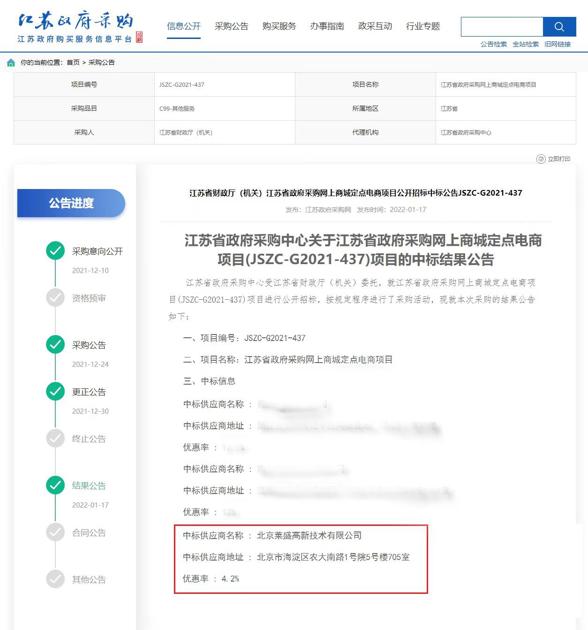Screen dimensions: 588x630
Task: Select 合同公告 step in progress list
Action: 89,532
